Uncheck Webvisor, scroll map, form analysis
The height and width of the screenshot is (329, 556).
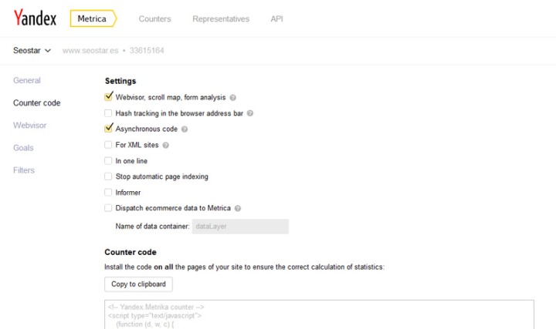pos(108,97)
